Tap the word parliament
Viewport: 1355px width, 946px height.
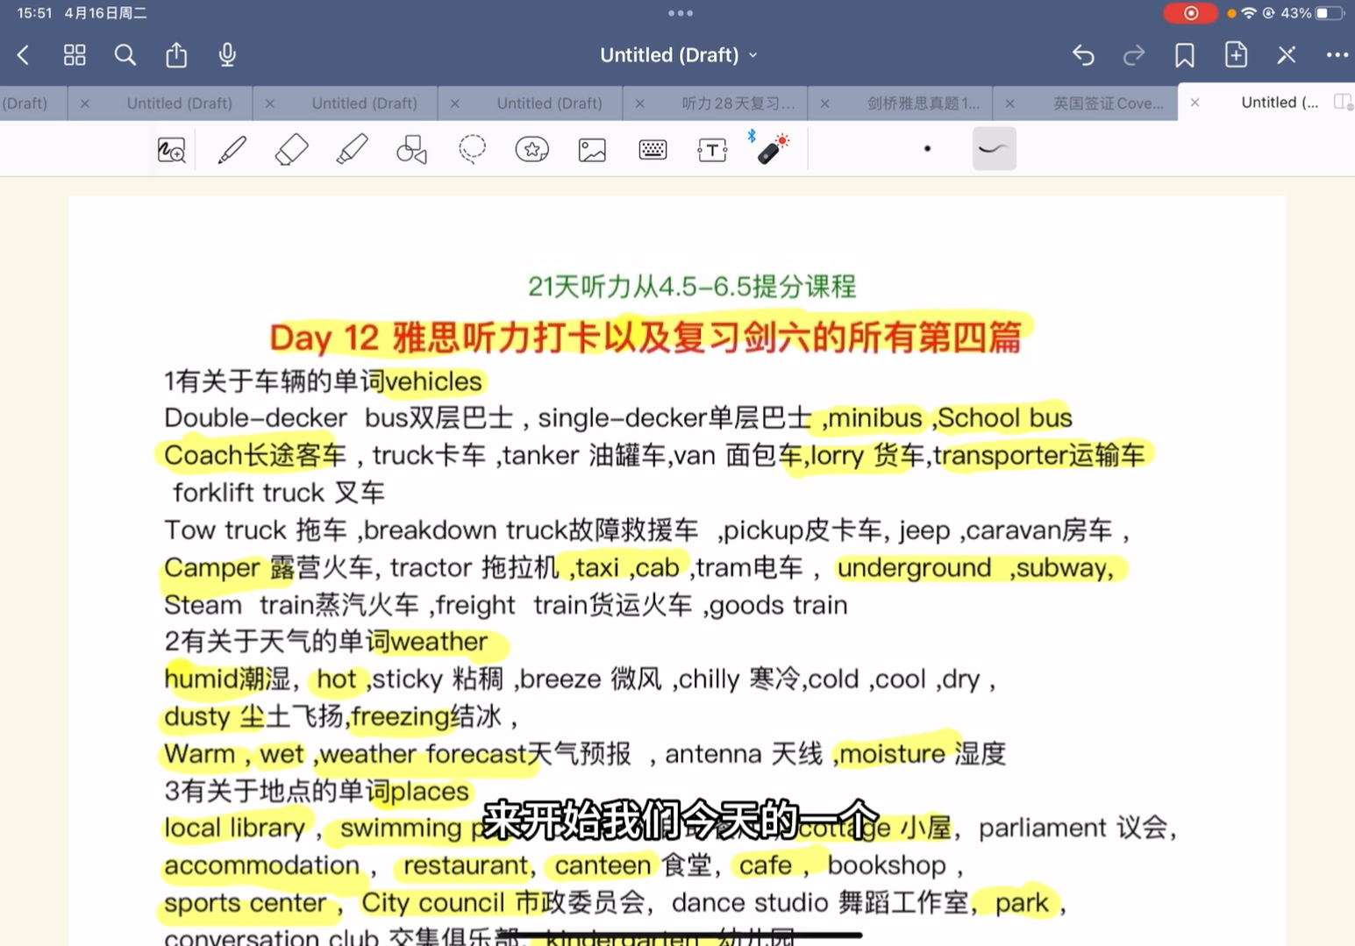point(1042,829)
